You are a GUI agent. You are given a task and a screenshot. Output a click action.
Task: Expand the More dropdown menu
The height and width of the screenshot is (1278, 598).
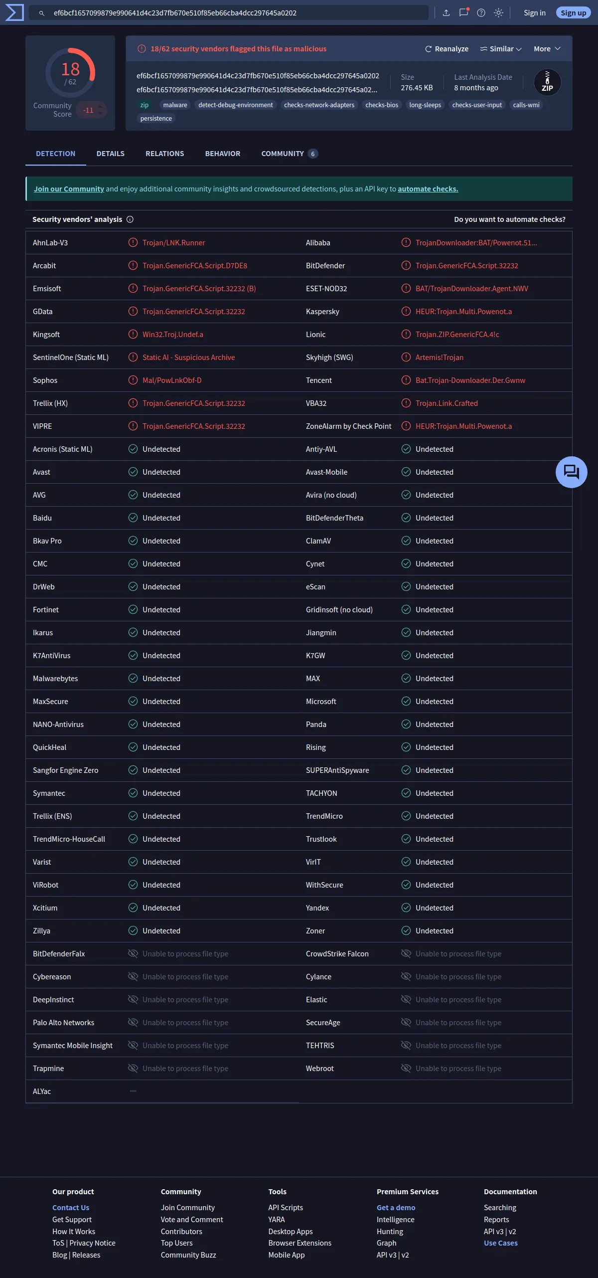point(547,49)
